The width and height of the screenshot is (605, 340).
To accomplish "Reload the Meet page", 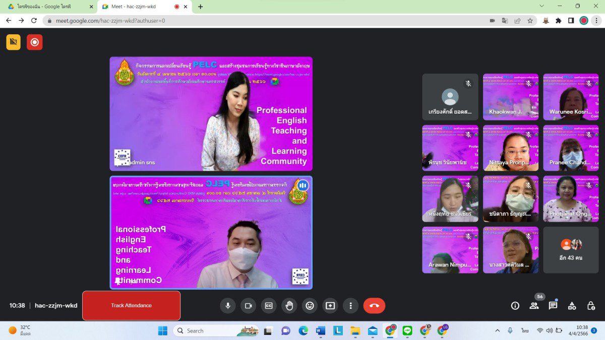I will [34, 21].
